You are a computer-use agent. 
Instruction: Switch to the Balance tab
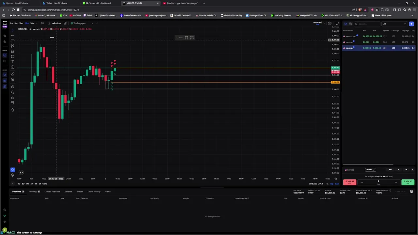[68, 192]
